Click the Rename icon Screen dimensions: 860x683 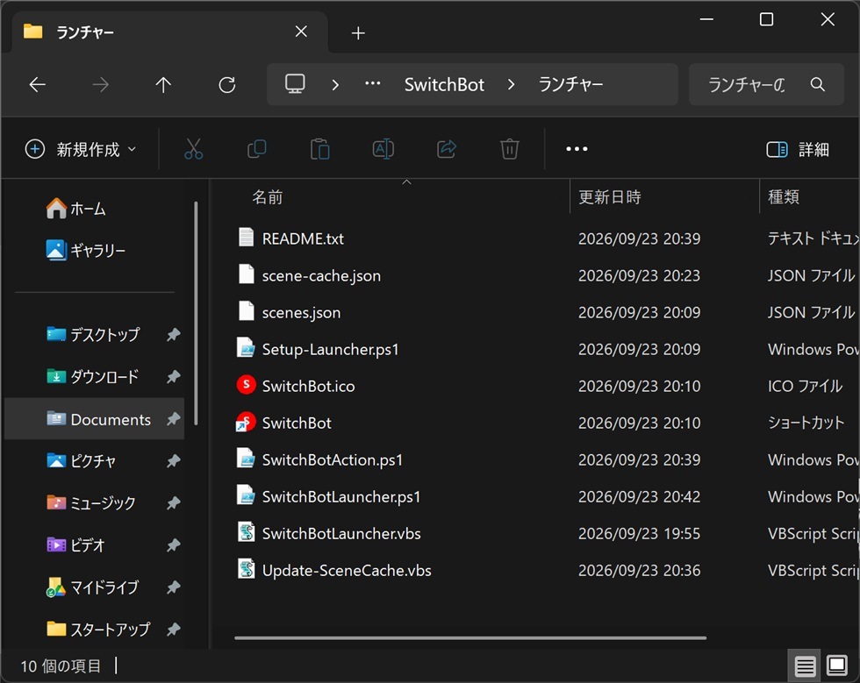point(383,149)
